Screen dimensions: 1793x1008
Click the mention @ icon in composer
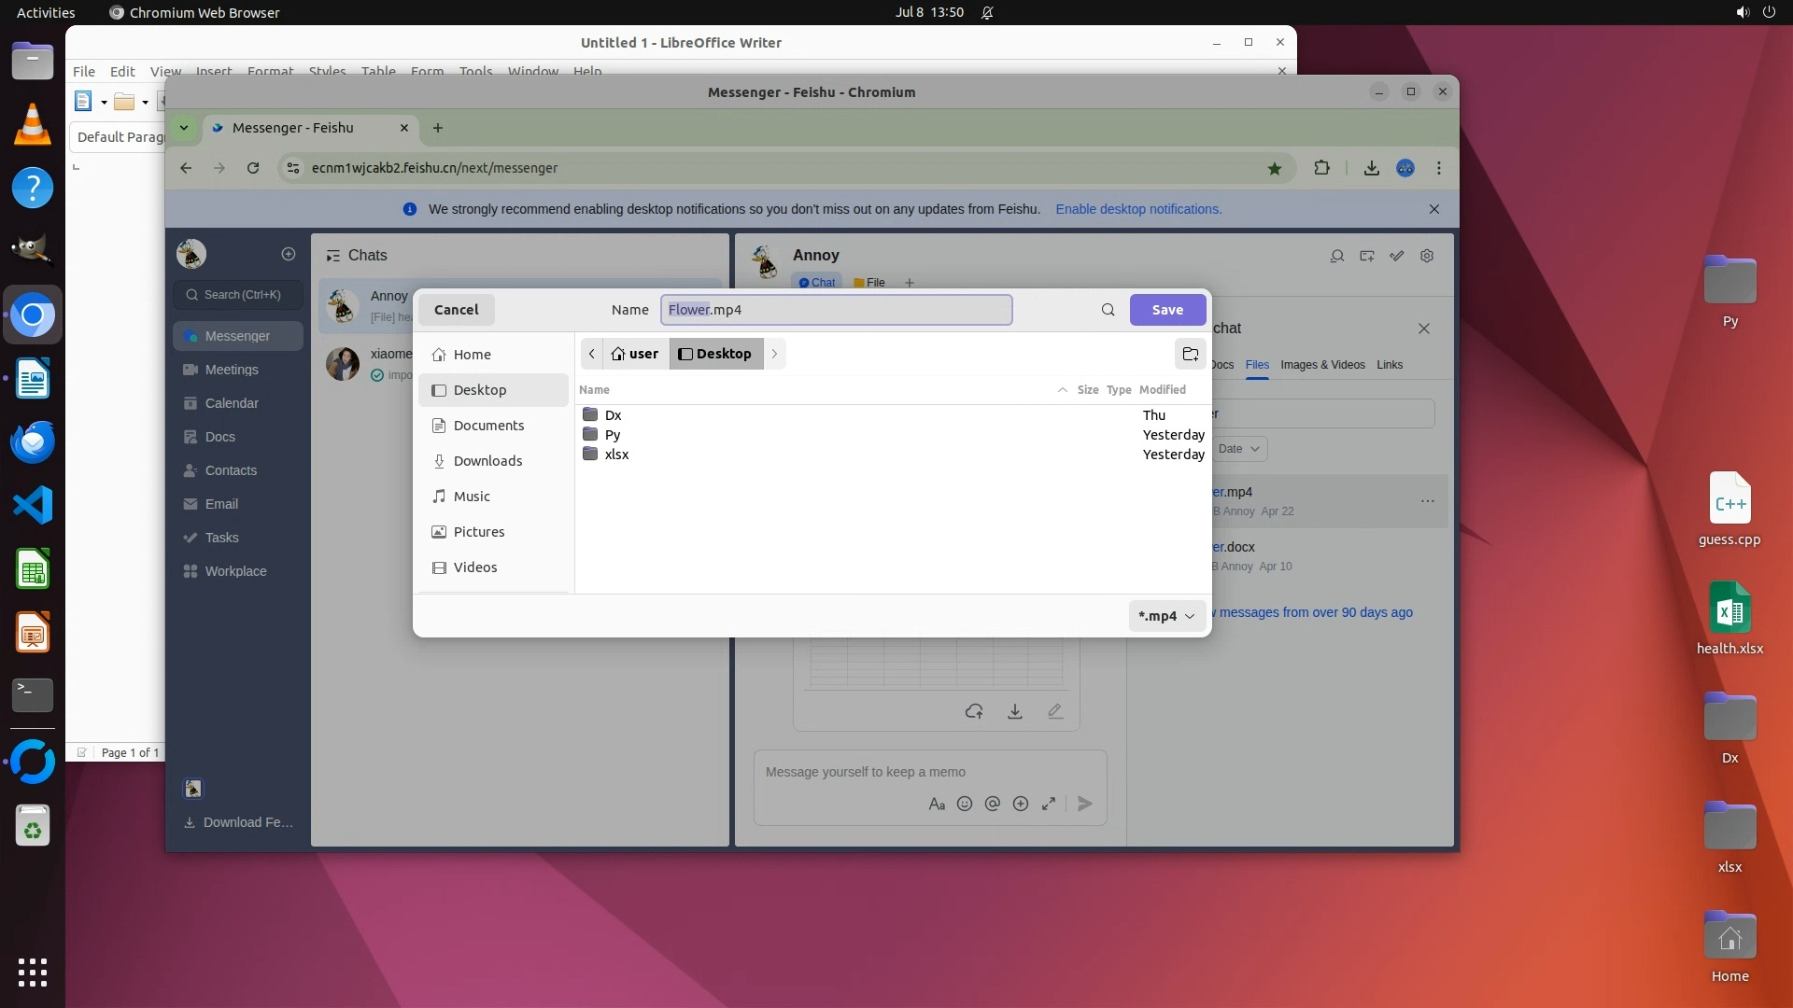tap(993, 804)
